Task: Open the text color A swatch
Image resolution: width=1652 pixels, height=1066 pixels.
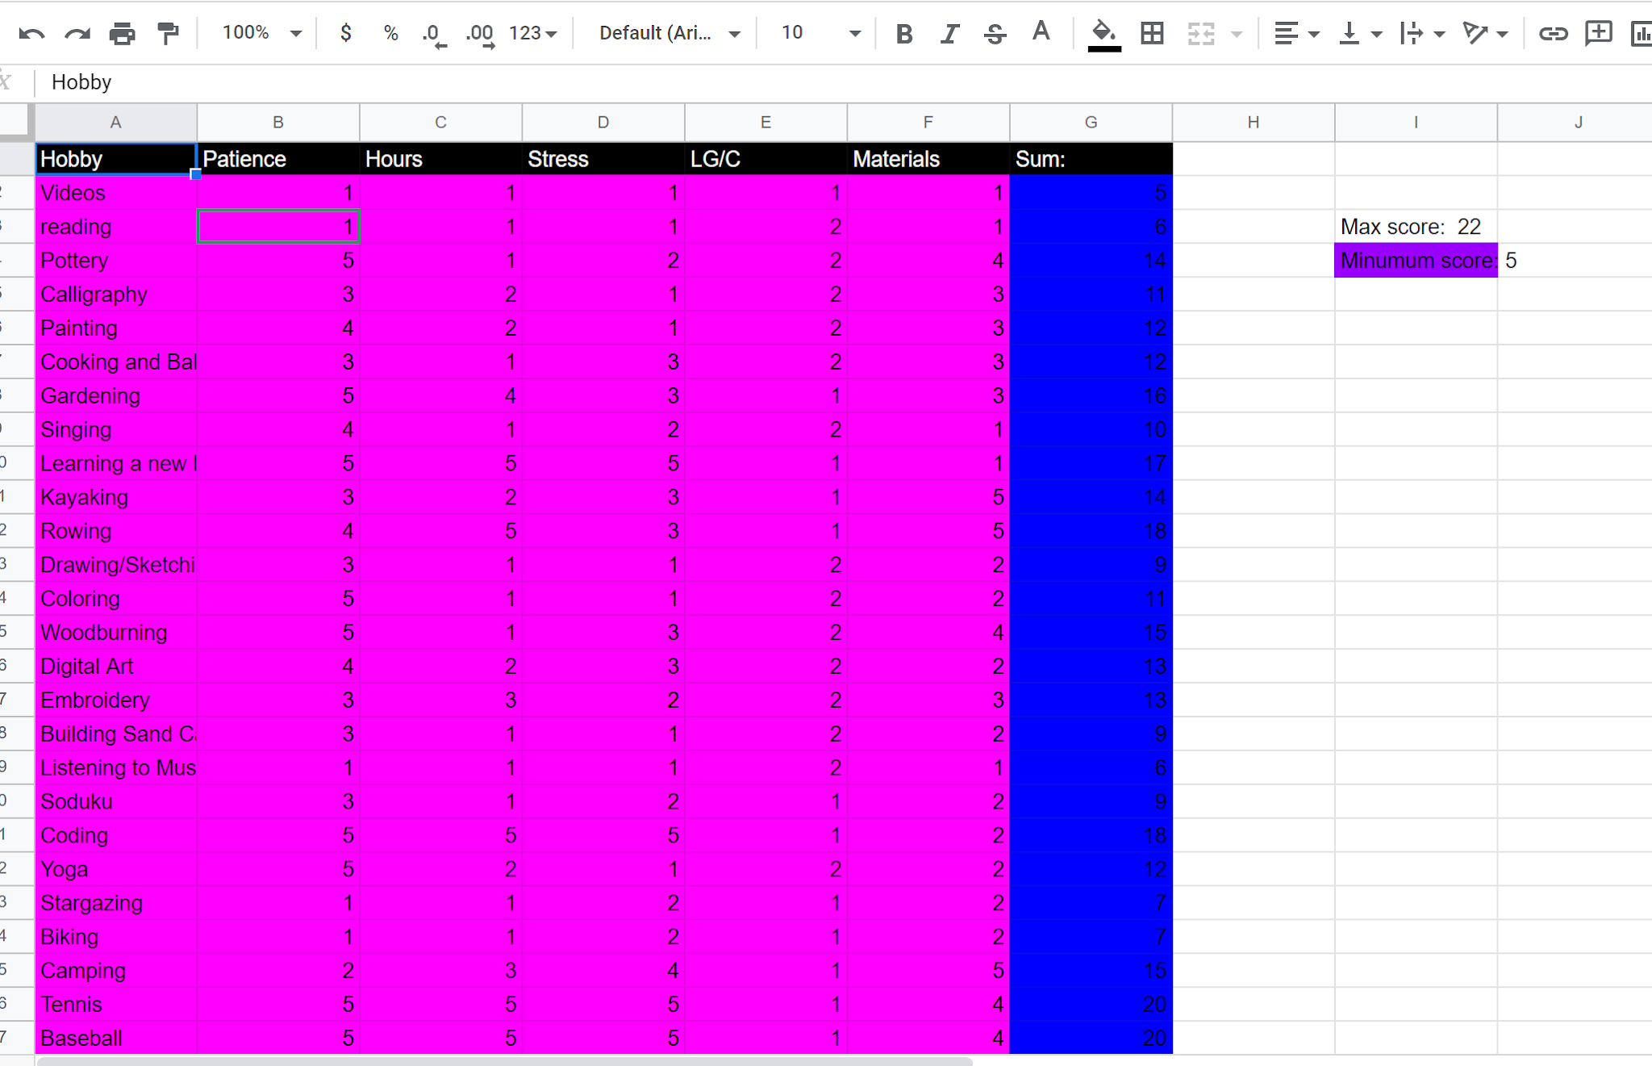Action: click(1041, 32)
